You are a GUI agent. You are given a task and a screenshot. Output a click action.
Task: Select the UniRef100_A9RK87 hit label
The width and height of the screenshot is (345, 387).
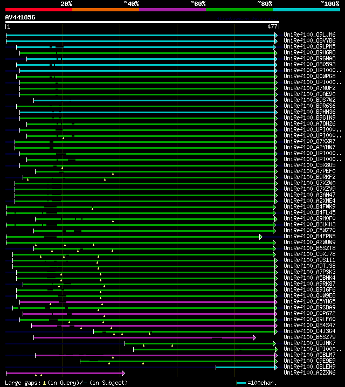click(309, 284)
